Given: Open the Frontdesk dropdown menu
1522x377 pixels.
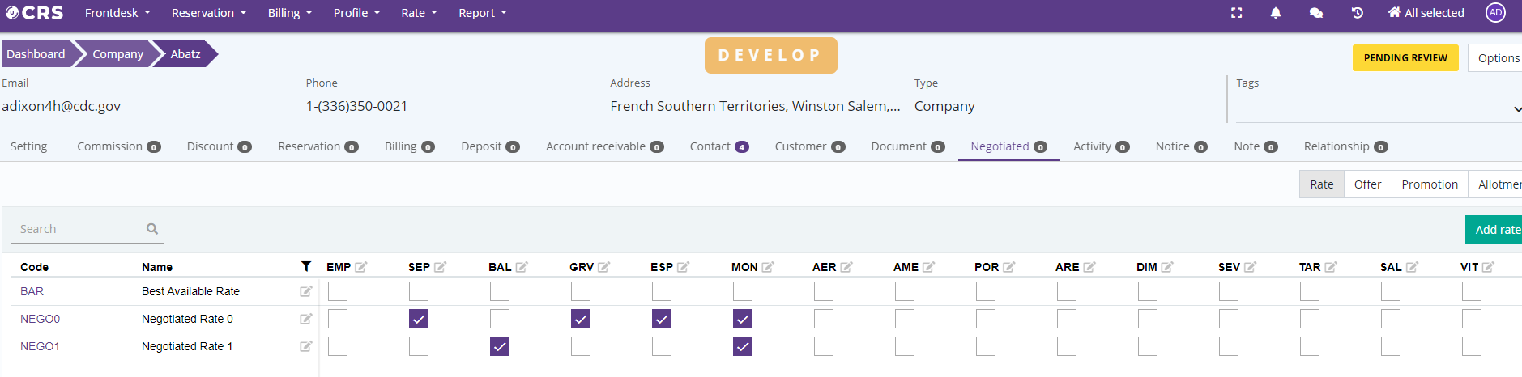Looking at the screenshot, I should tap(117, 13).
